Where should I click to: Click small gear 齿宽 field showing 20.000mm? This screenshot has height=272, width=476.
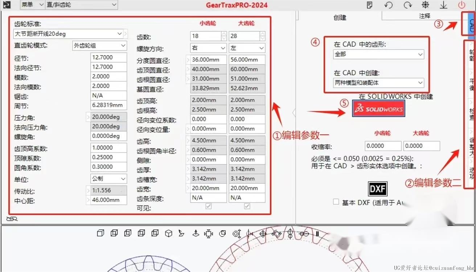click(208, 188)
